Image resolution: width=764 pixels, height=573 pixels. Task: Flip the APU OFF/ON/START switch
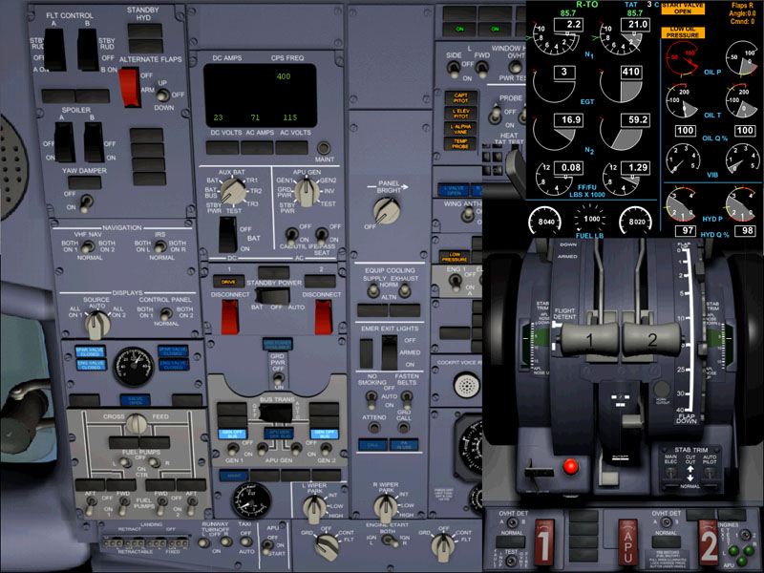click(x=267, y=546)
